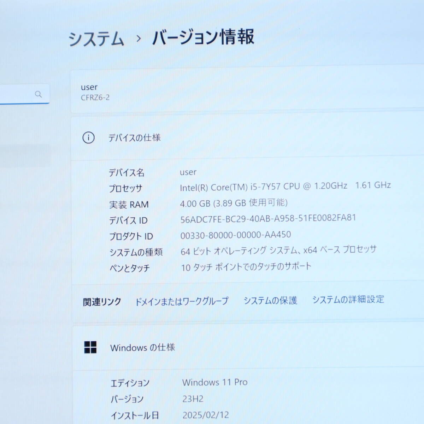
Task: Select the product ID 00330-80000 value
Action: pyautogui.click(x=236, y=235)
